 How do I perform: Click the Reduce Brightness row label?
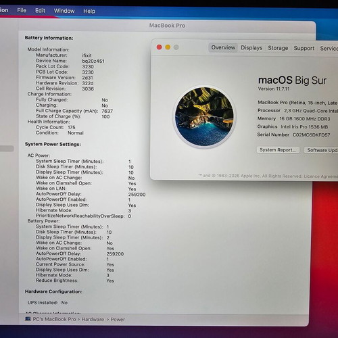(x=57, y=281)
